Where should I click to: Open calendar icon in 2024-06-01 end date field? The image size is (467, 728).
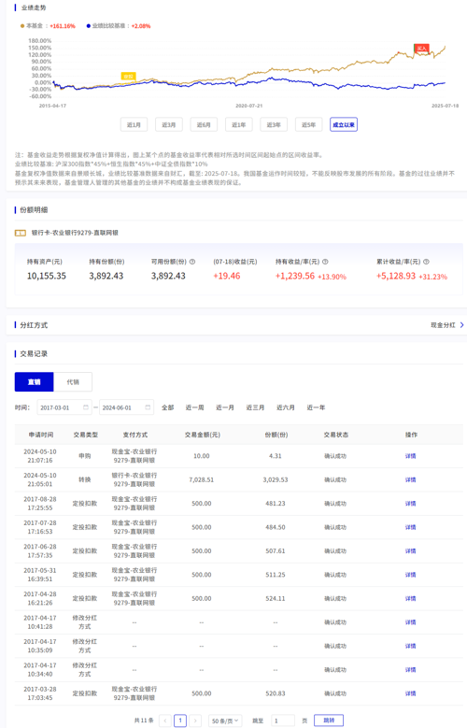148,407
